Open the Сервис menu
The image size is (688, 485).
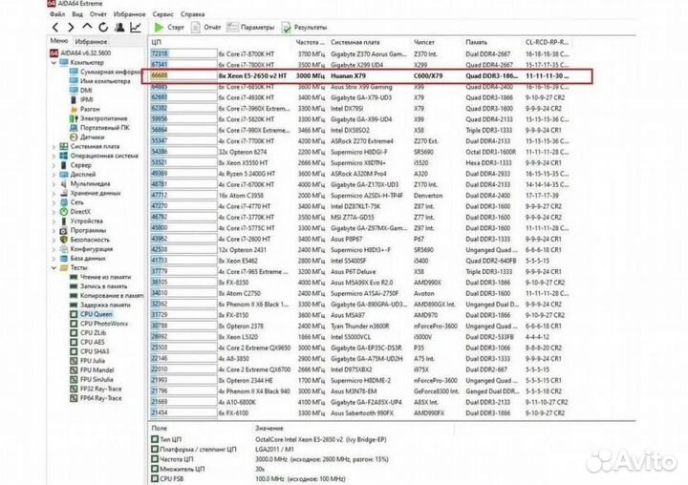click(x=162, y=14)
